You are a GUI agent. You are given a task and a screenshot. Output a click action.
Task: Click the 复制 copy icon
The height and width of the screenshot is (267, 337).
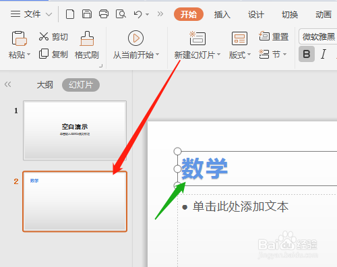click(x=44, y=54)
